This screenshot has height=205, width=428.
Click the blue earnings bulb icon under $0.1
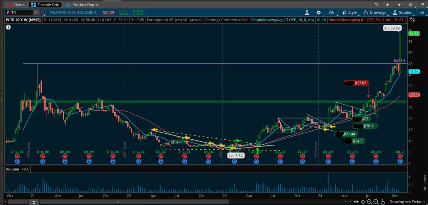click(401, 161)
